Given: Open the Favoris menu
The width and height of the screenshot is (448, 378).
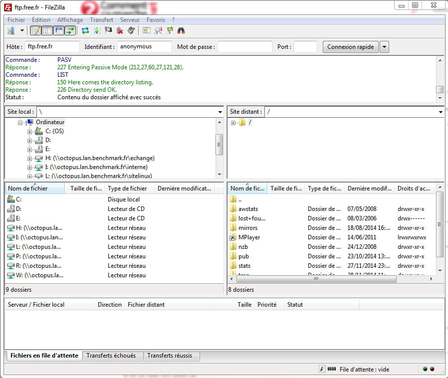Looking at the screenshot, I should pos(156,20).
